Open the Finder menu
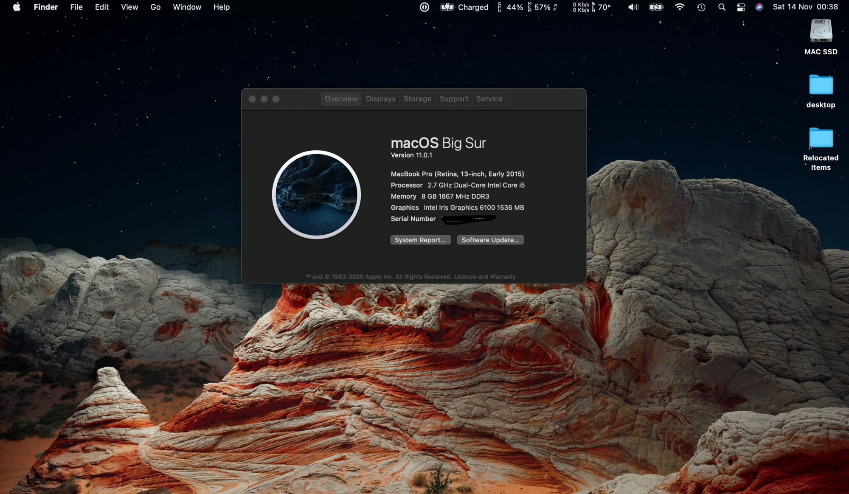This screenshot has height=494, width=849. click(45, 7)
